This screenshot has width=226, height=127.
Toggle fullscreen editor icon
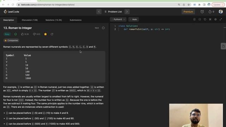(x=221, y=19)
